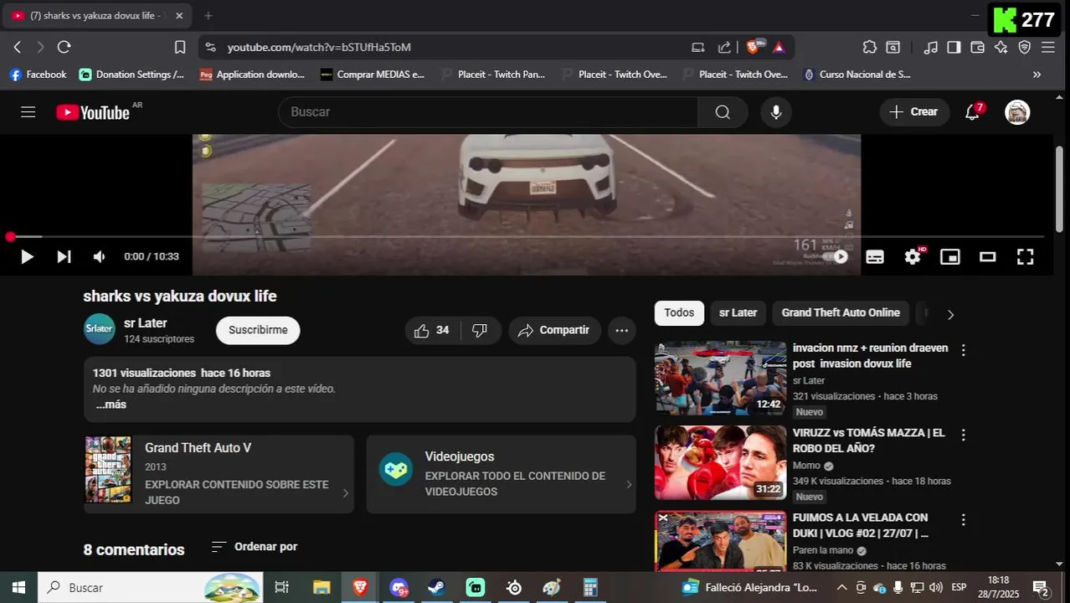Open FUIMOS A LA VELADA CON DUKI thumbnail
Image resolution: width=1070 pixels, height=603 pixels.
coord(721,541)
